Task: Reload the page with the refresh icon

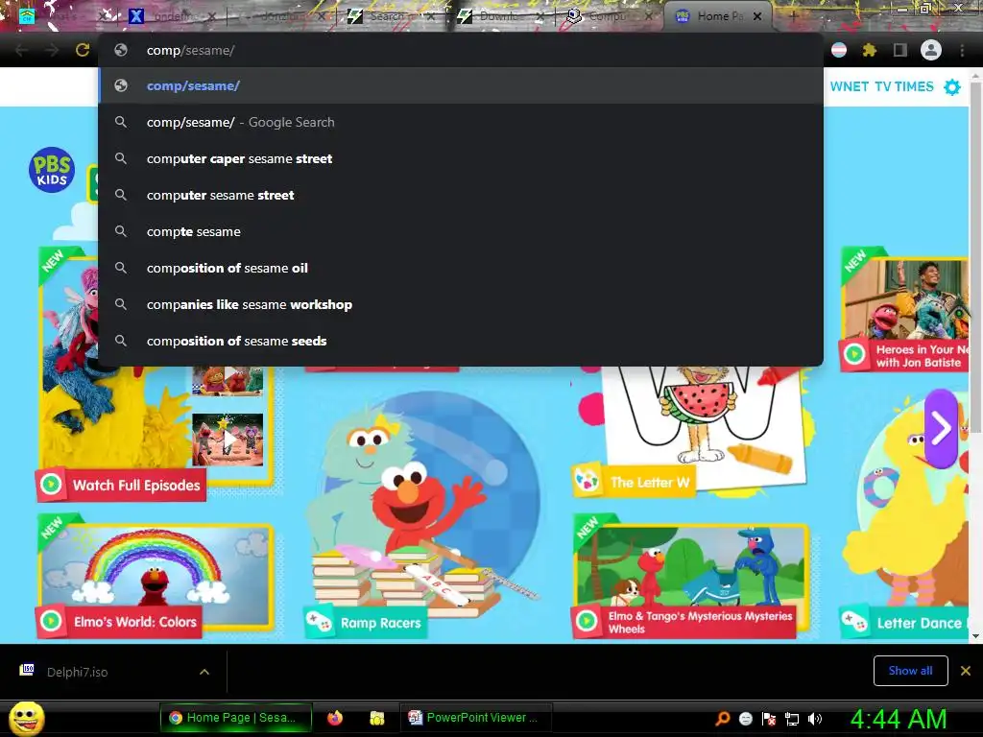Action: (83, 50)
